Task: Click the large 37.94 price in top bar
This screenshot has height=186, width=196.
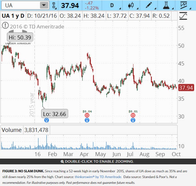Action: 70,5
